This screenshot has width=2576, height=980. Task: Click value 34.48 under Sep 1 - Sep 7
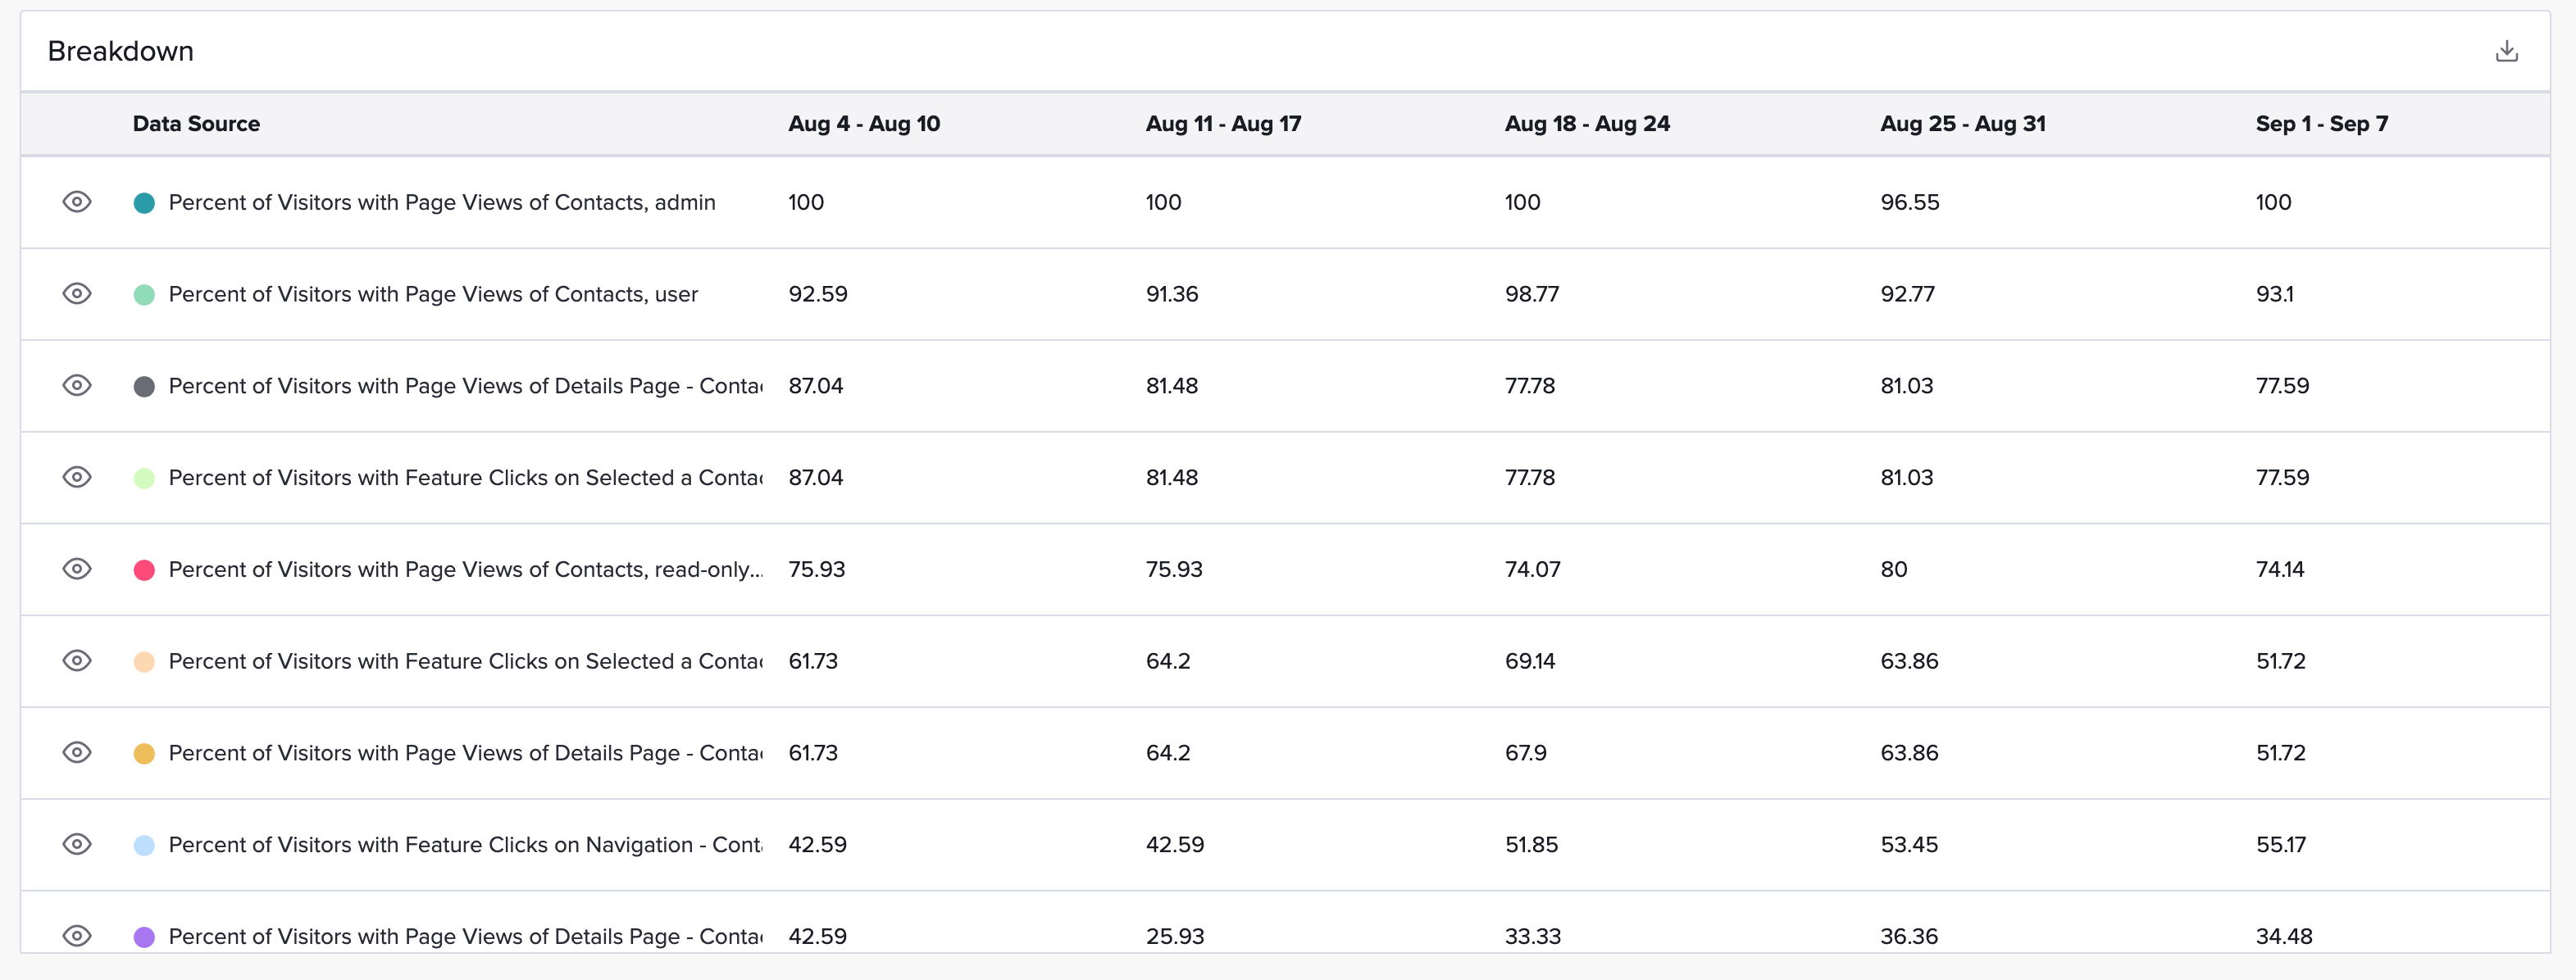tap(2284, 937)
